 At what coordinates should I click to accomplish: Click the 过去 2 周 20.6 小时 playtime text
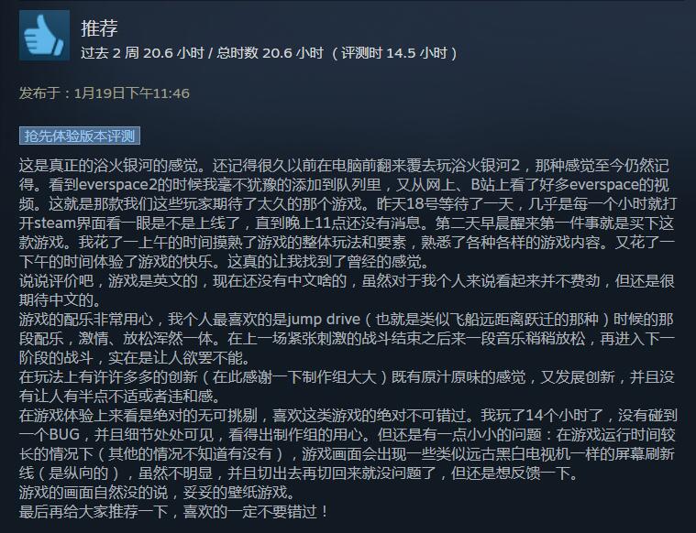[x=142, y=53]
